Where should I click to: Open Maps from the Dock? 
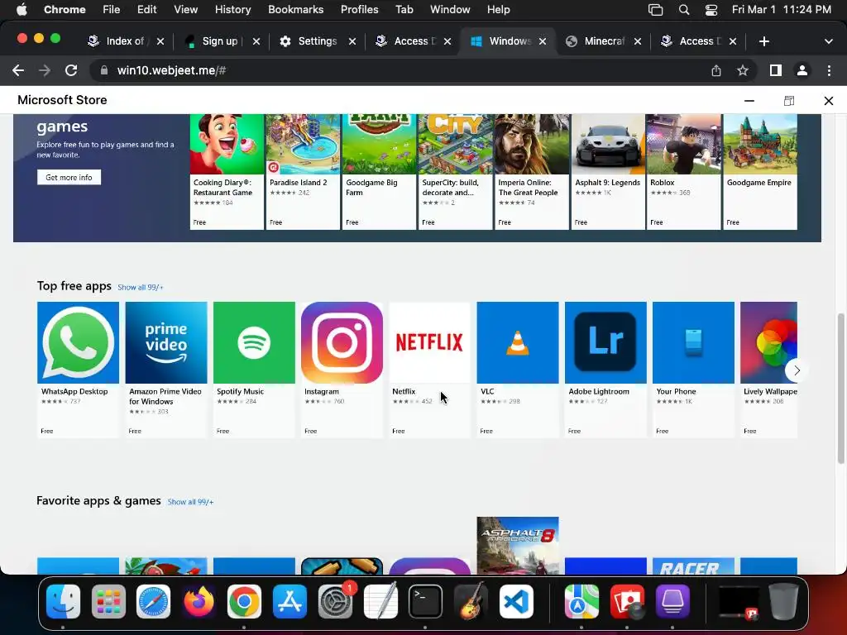tap(581, 601)
